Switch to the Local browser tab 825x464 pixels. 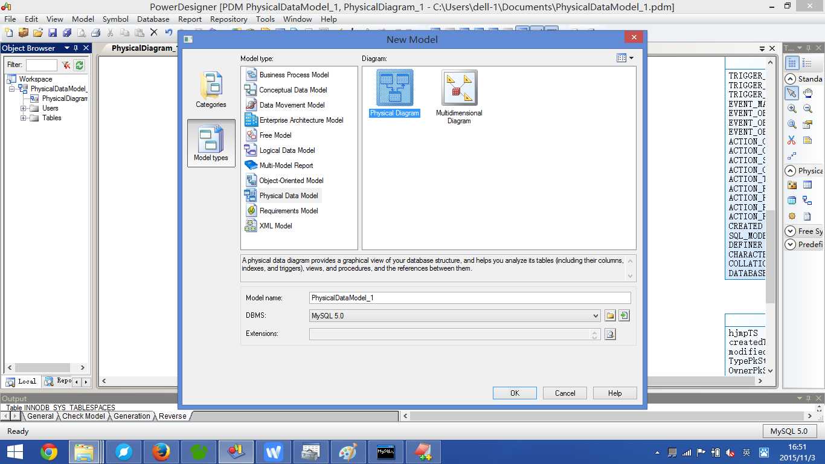click(21, 381)
